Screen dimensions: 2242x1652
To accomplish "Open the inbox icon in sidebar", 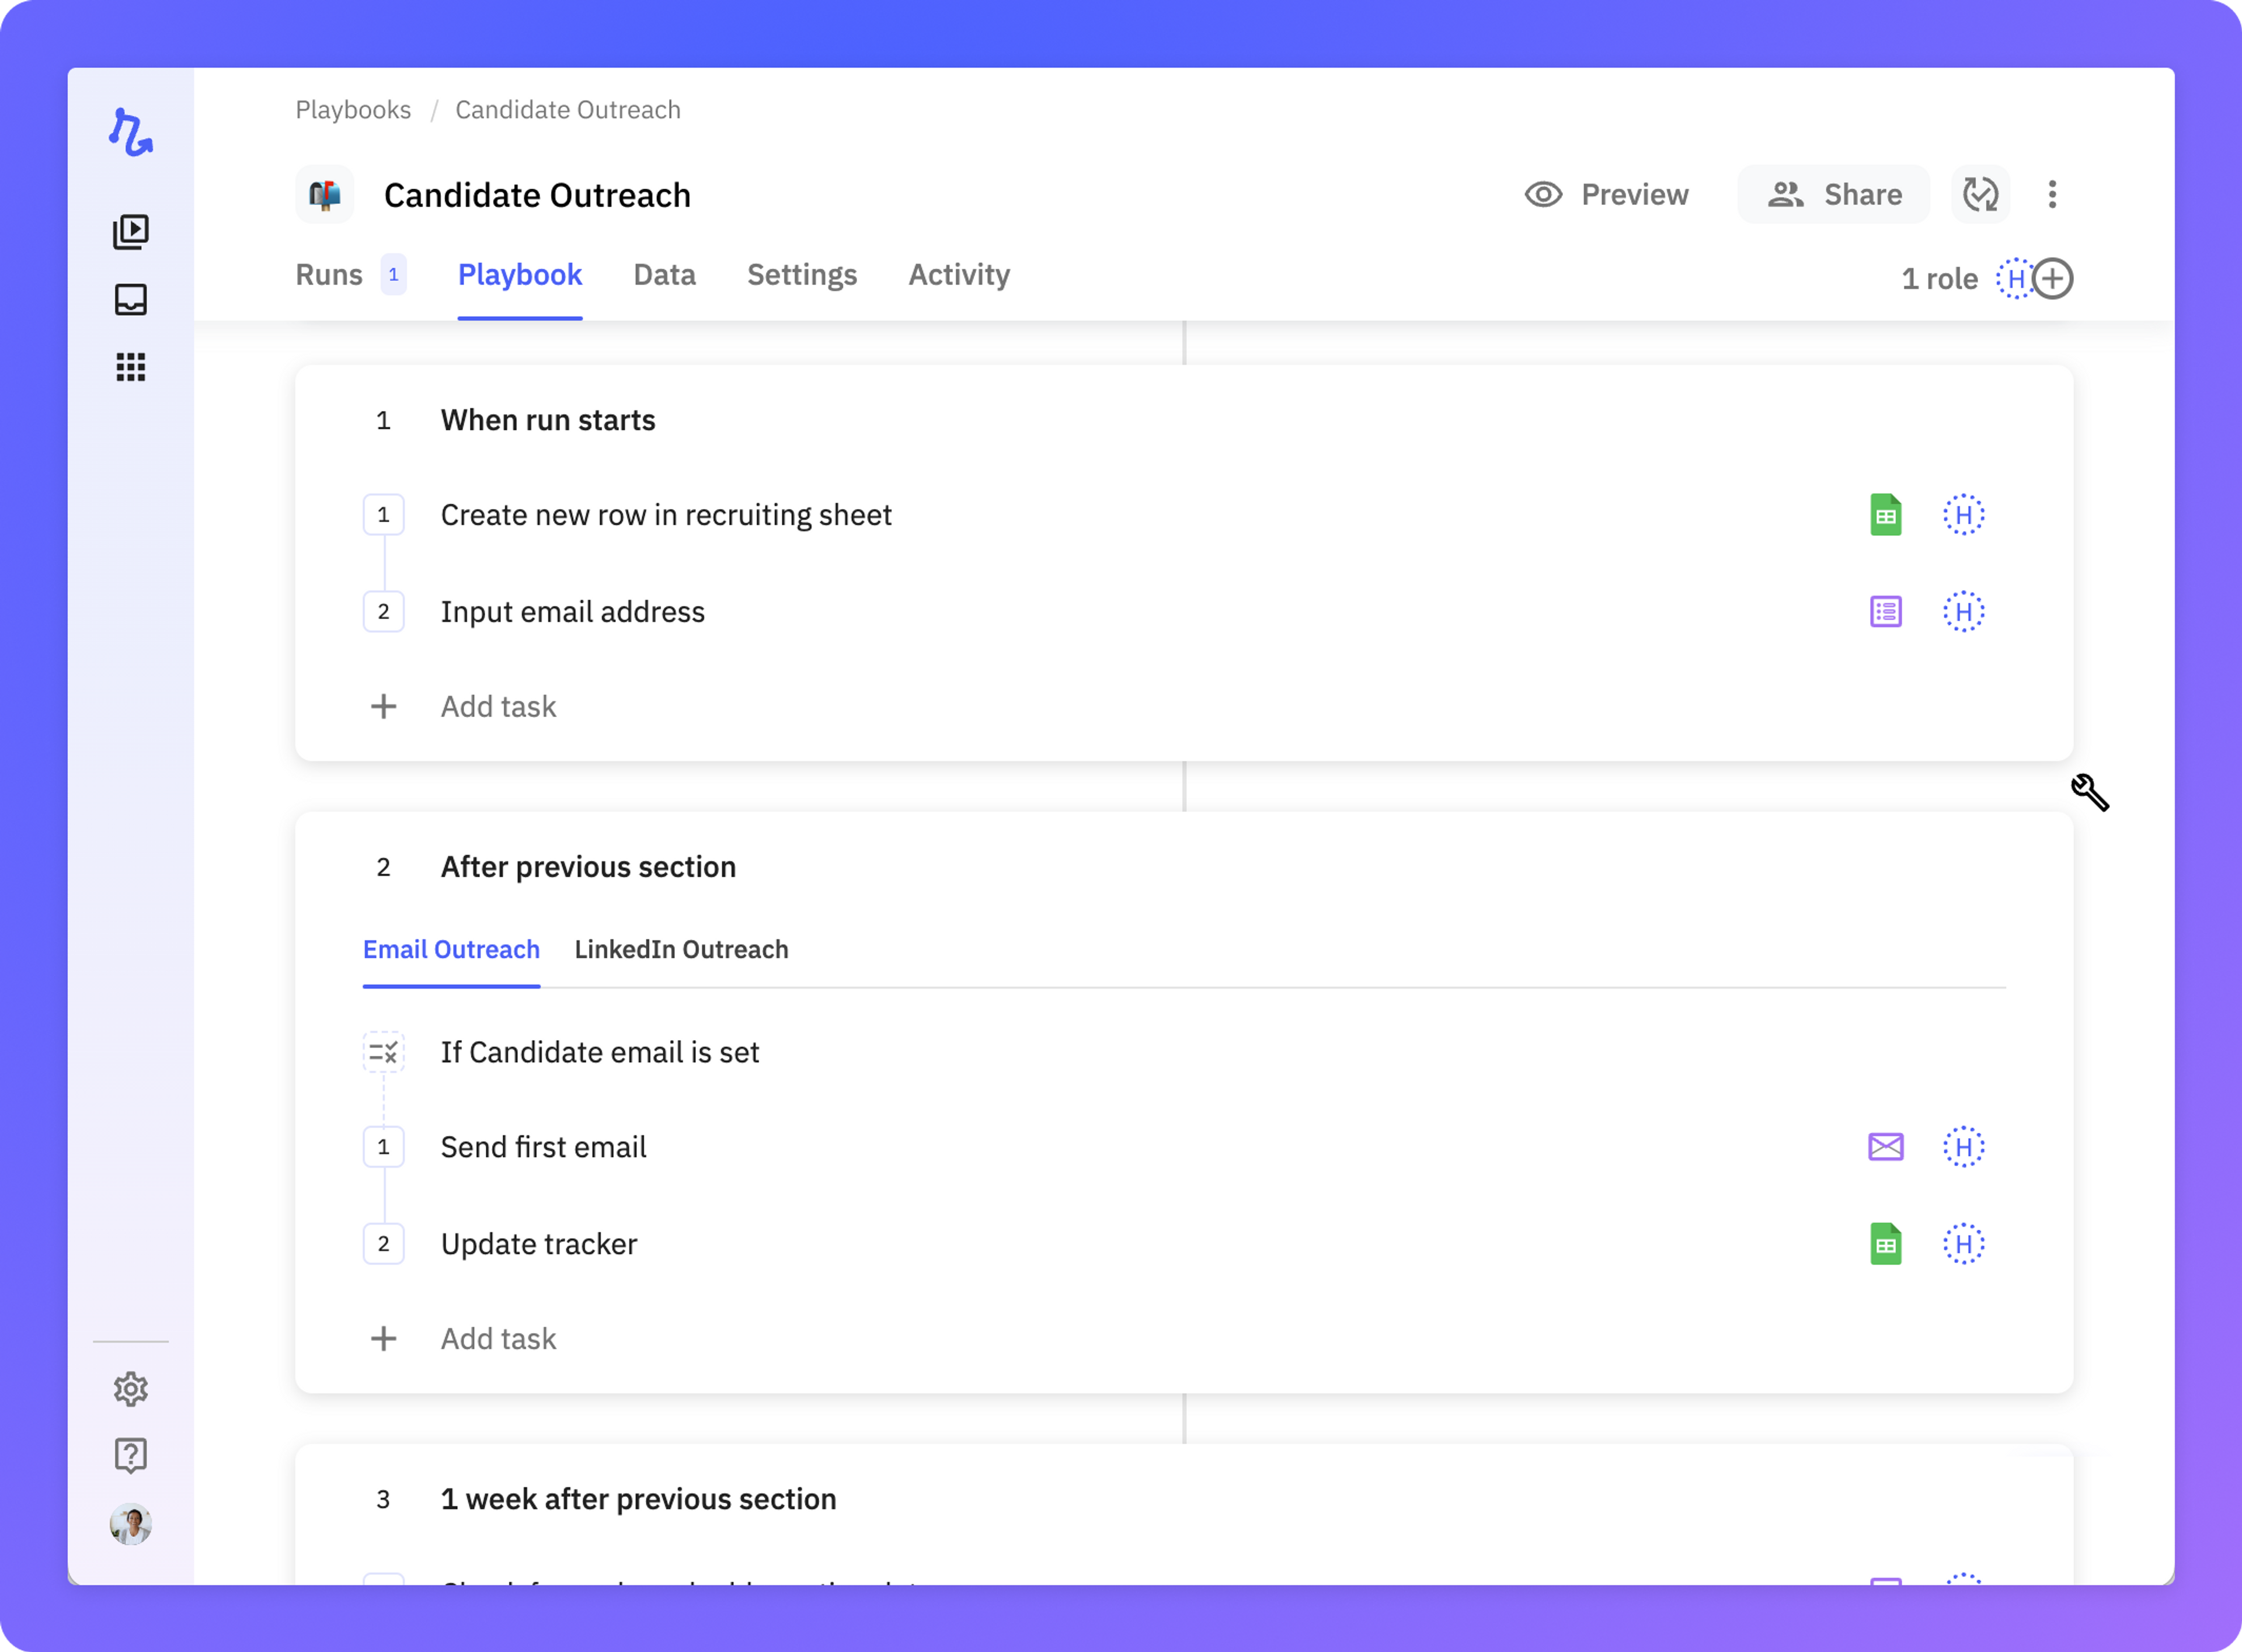I will tap(131, 300).
